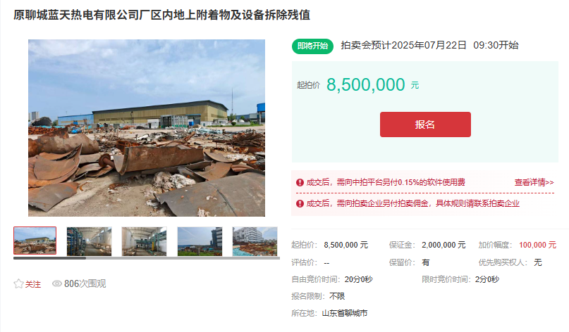Open the 查看详情>> link
The image size is (569, 332).
pyautogui.click(x=534, y=182)
